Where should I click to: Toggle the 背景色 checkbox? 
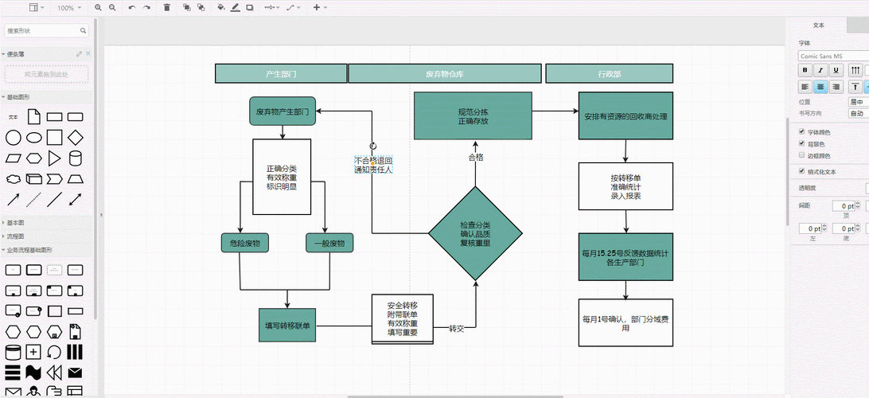tap(801, 144)
